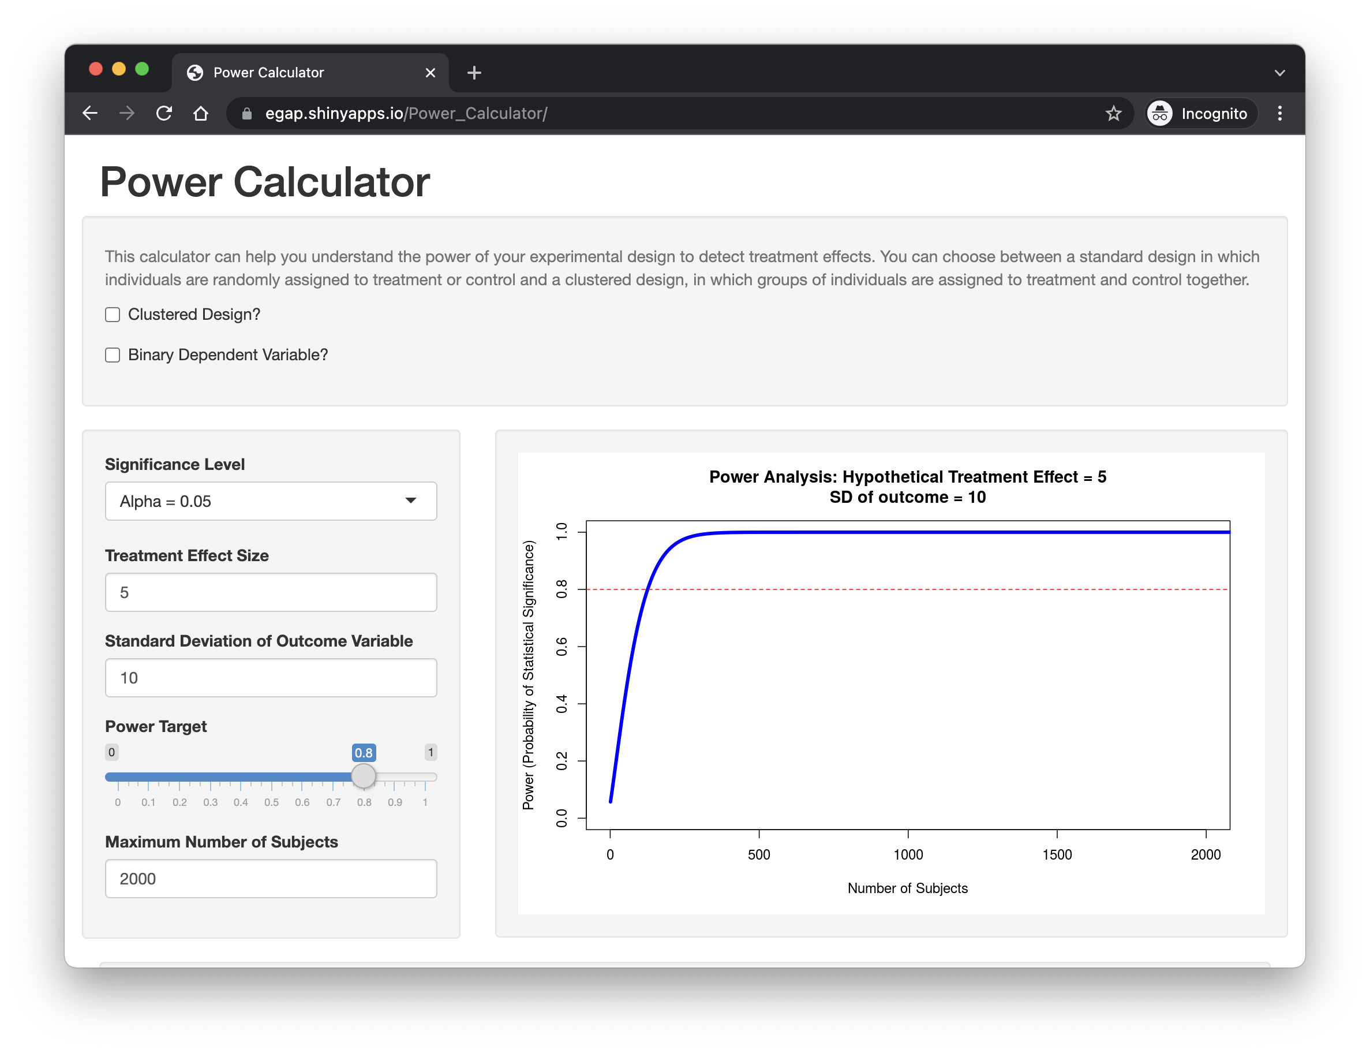Reload the Power Calculator page
The image size is (1370, 1053).
[164, 114]
